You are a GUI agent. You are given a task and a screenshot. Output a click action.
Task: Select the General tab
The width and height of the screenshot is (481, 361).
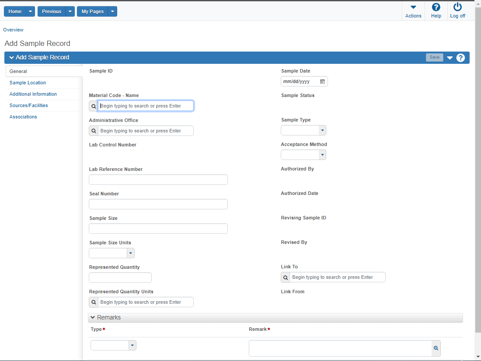(x=44, y=71)
